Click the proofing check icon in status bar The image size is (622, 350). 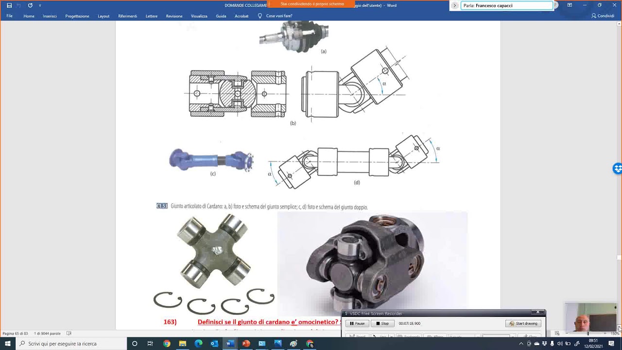[69, 333]
